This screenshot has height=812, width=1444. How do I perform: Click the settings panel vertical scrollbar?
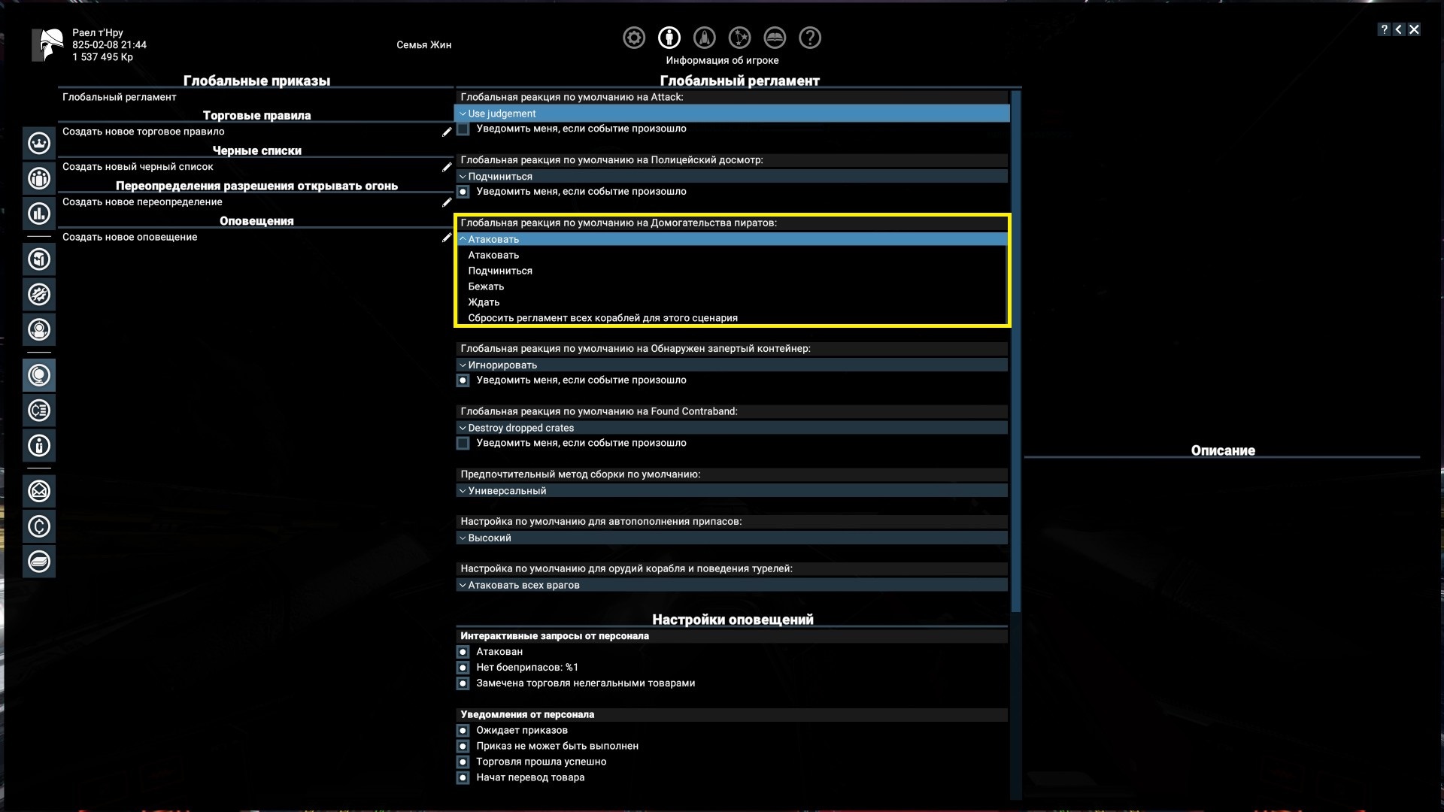click(x=1016, y=351)
